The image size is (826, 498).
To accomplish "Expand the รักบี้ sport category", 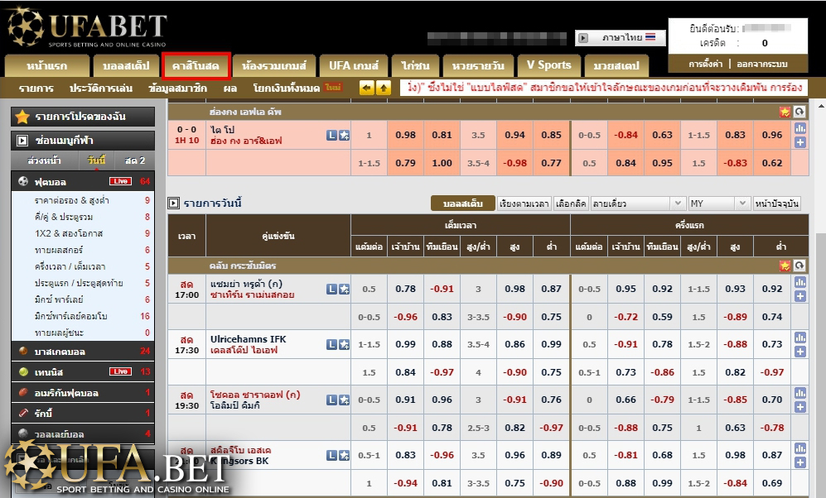I will click(83, 414).
